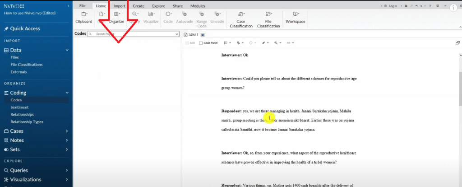The height and width of the screenshot is (187, 462).
Task: Close the ASHA 1 tab
Action: coord(203,35)
